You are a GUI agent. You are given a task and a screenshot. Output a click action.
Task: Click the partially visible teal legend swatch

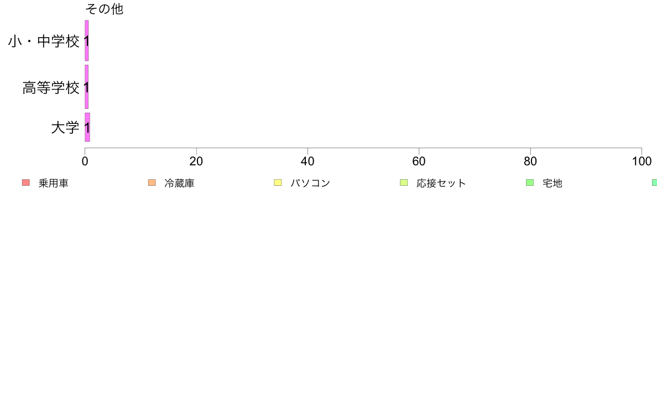tap(654, 182)
